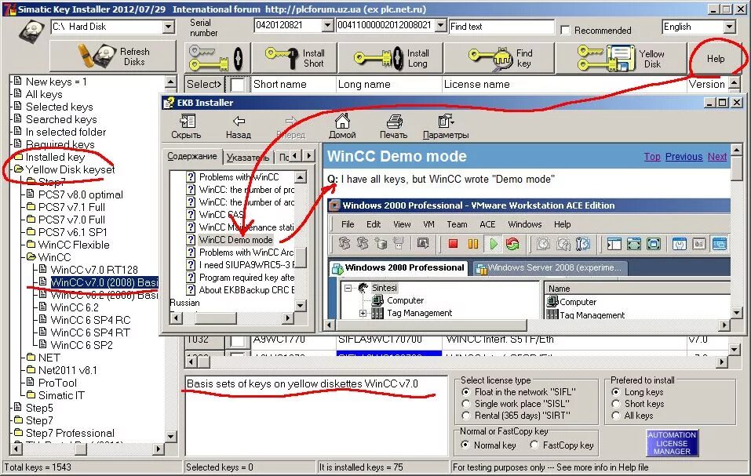Click Печать (Print) in EKB Installer
This screenshot has height=476, width=751.
click(394, 127)
